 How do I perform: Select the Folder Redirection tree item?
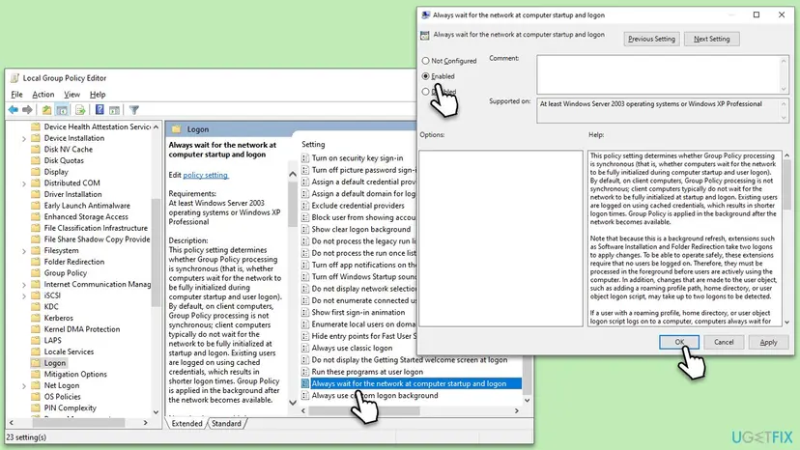pyautogui.click(x=74, y=262)
